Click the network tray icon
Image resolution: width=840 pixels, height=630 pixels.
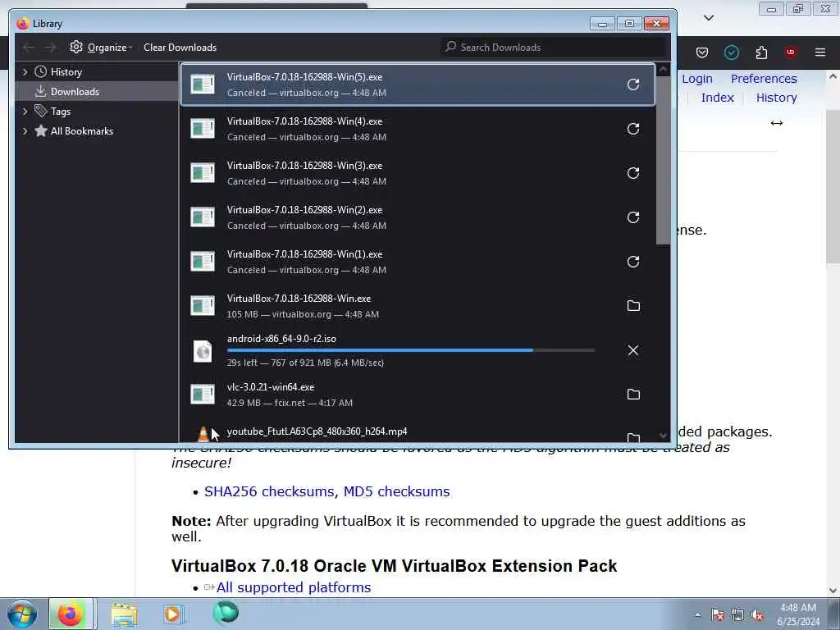coord(737,615)
